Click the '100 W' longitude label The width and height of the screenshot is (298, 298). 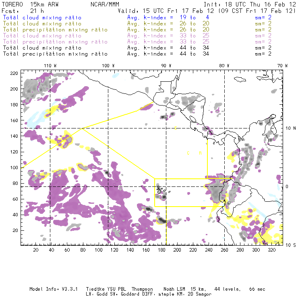point(108,66)
